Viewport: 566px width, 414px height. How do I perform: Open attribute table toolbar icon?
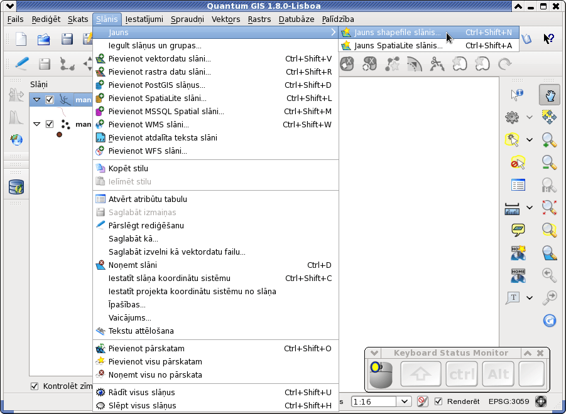click(x=518, y=185)
